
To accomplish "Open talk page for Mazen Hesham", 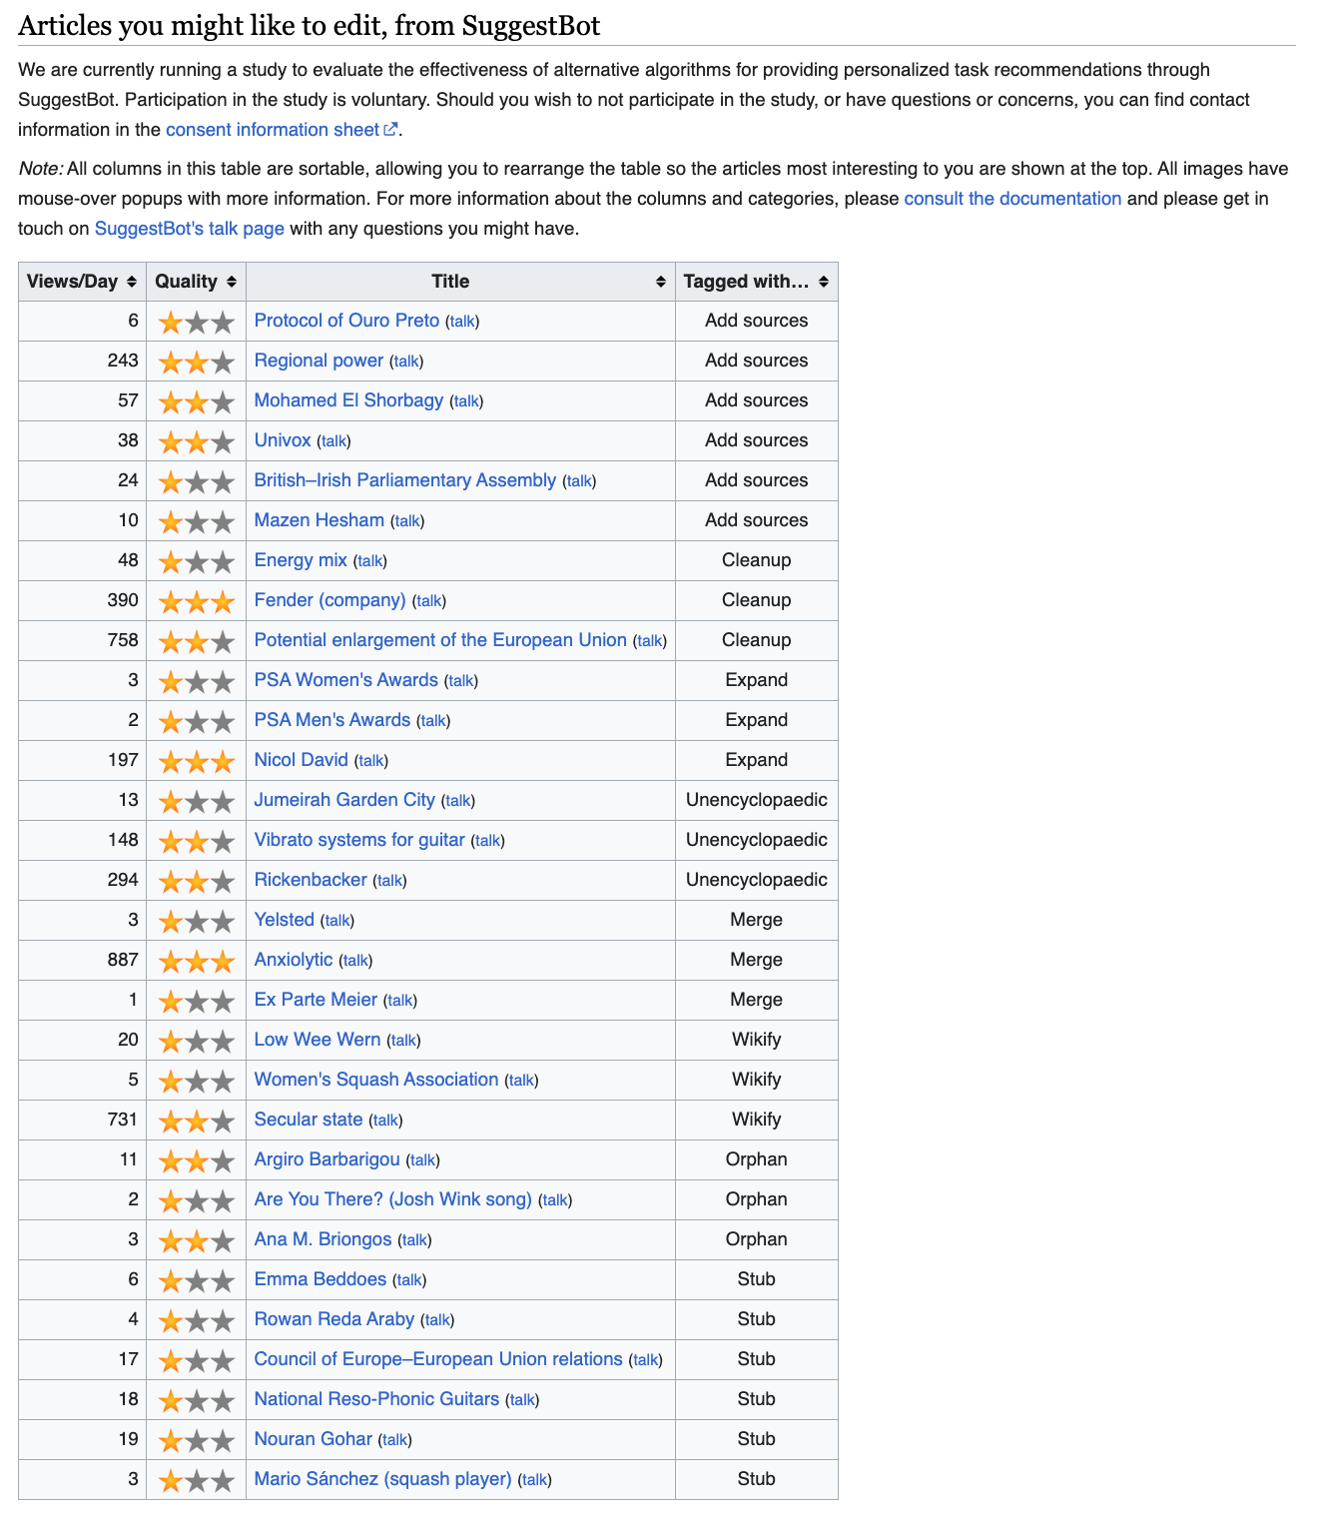I will coord(407,521).
